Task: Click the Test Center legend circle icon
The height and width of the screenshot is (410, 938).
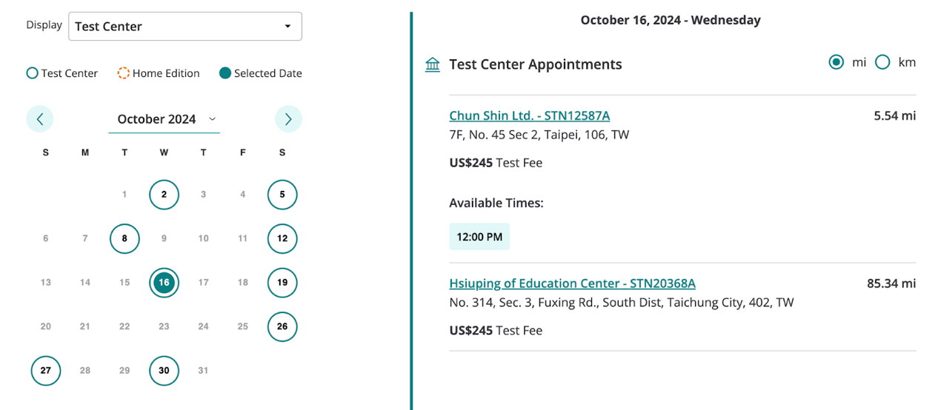Action: (x=32, y=73)
